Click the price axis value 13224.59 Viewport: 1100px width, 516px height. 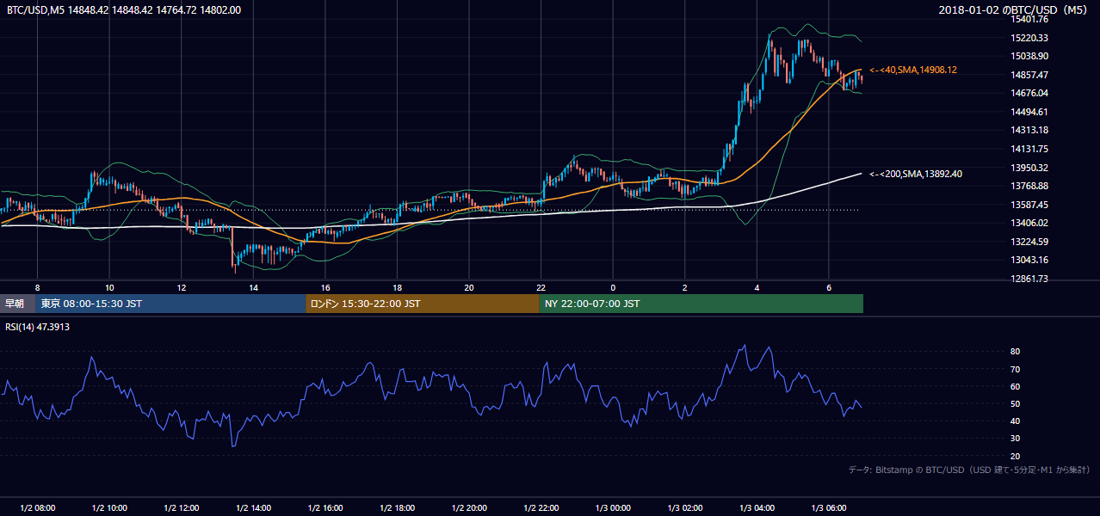1031,242
